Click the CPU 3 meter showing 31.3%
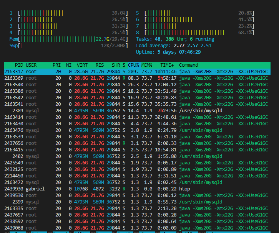 [69, 26]
